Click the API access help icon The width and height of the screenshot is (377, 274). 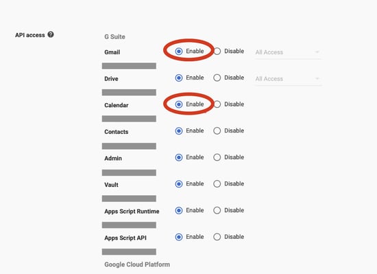pyautogui.click(x=51, y=34)
